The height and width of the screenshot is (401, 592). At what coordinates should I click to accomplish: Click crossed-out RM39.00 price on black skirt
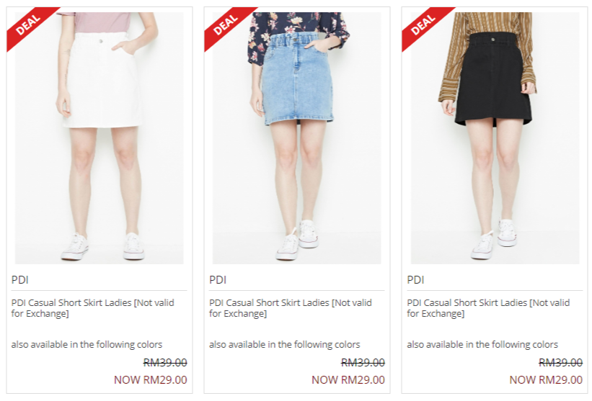[561, 363]
